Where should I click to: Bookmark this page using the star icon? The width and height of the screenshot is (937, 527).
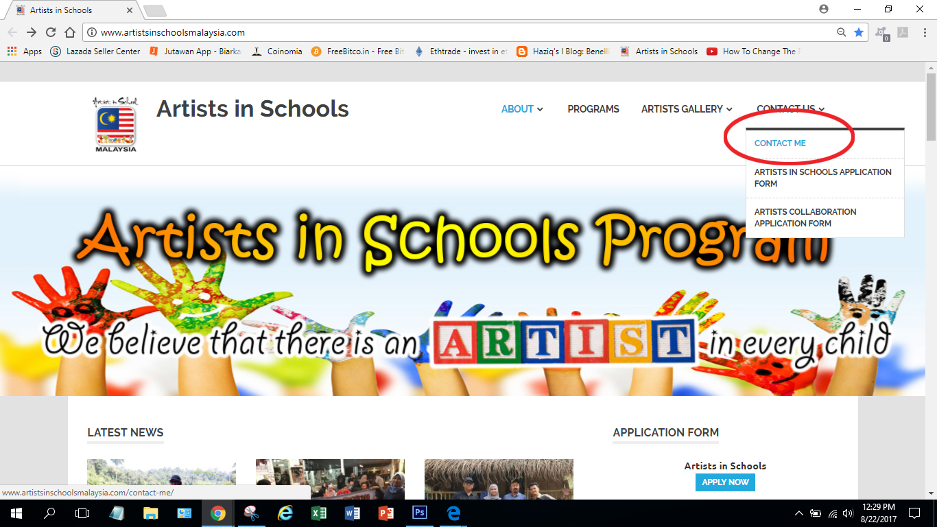coord(858,32)
